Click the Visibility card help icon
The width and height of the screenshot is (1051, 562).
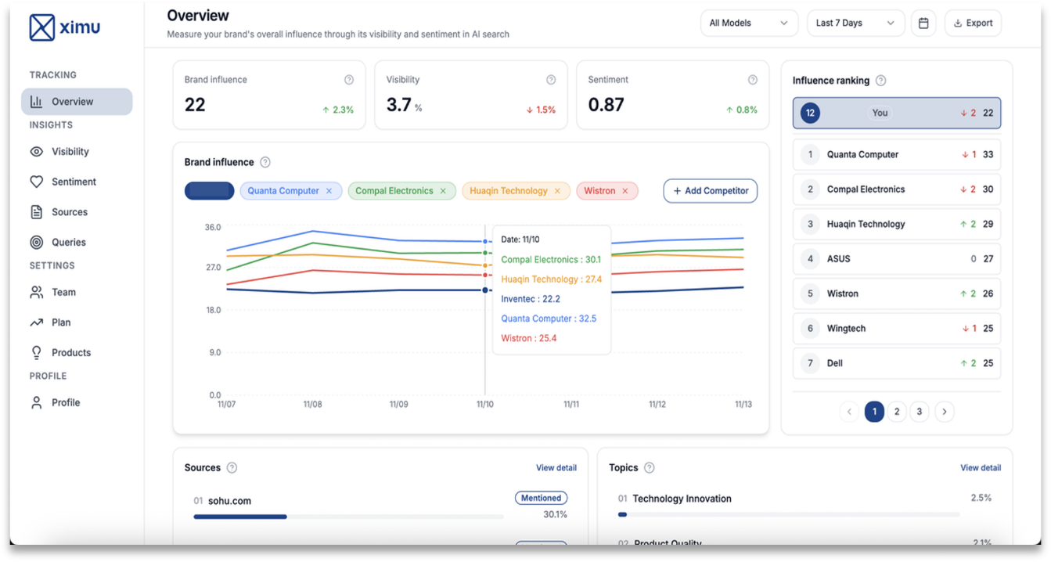pos(551,80)
